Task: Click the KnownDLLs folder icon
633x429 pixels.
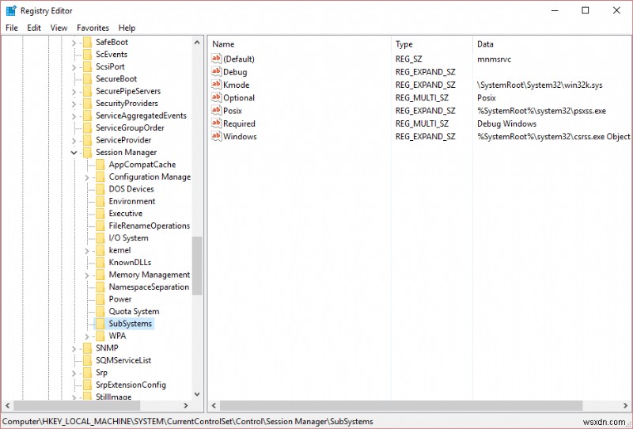Action: point(100,262)
